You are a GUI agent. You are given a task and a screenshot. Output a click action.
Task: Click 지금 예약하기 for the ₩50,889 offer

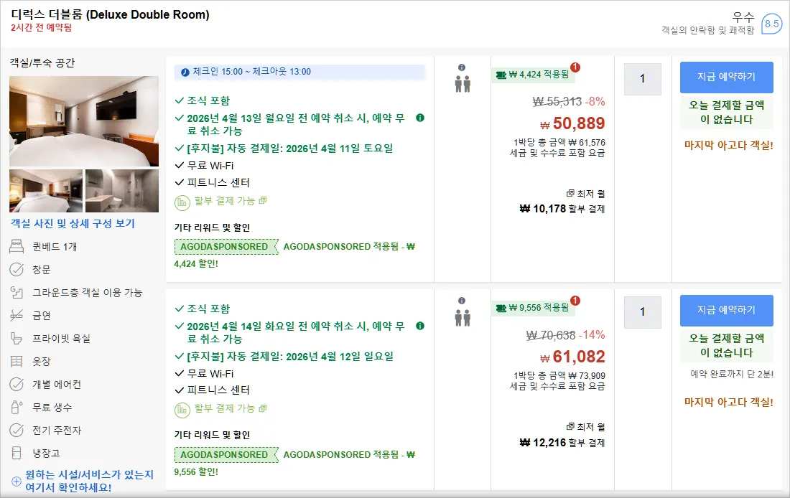pos(727,77)
